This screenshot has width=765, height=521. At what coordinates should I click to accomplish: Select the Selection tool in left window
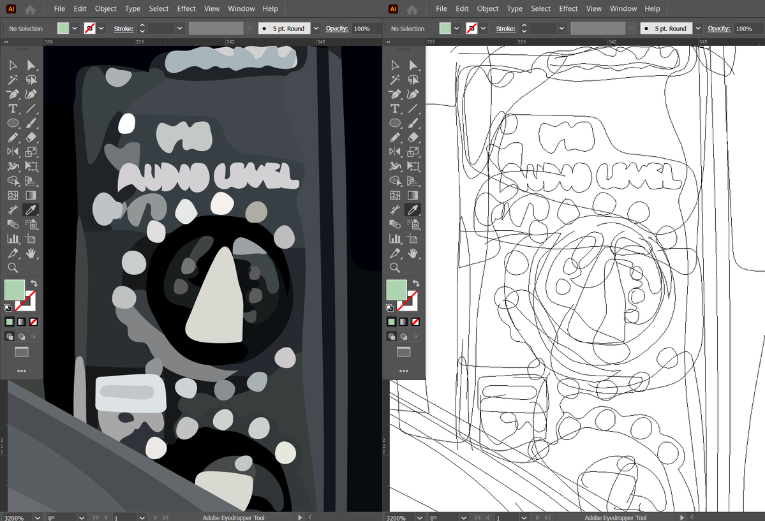13,66
